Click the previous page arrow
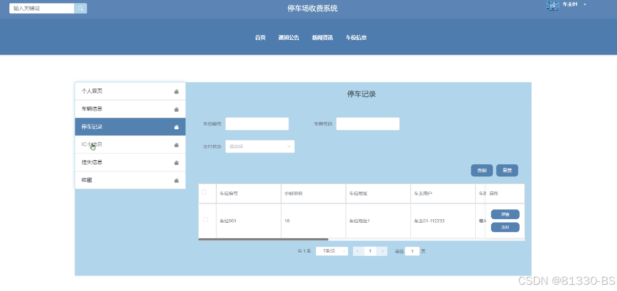 click(358, 251)
